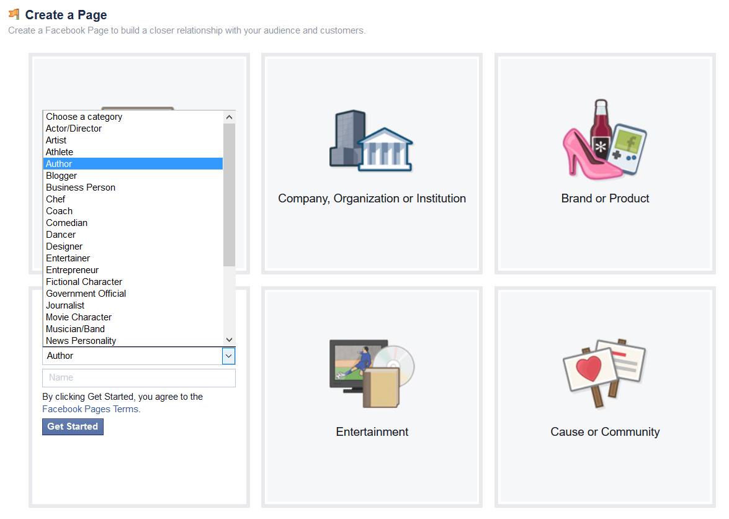729x519 pixels.
Task: Pick Dancer category option
Action: coord(133,235)
